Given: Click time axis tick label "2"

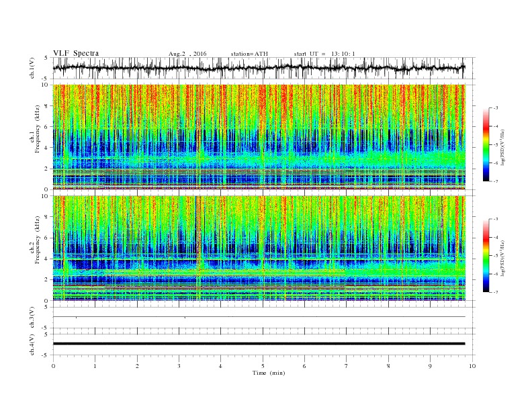Looking at the screenshot, I should pyautogui.click(x=137, y=366).
